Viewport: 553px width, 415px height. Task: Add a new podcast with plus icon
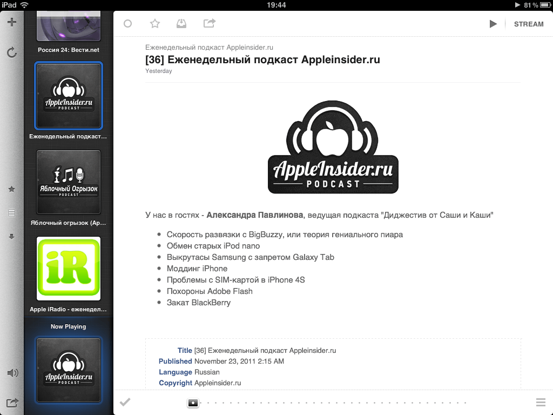(x=12, y=22)
